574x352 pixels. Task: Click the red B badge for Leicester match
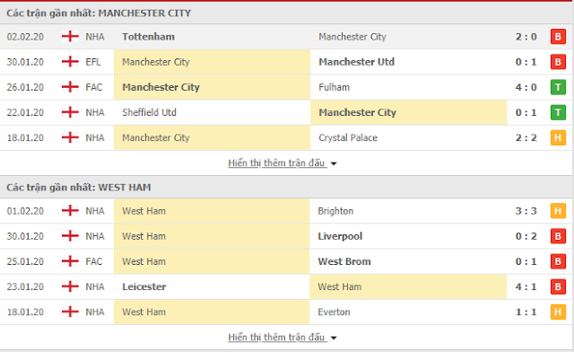pyautogui.click(x=558, y=286)
